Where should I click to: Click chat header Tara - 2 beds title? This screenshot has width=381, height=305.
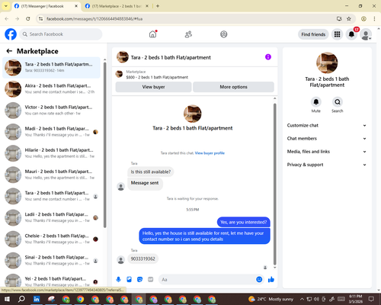click(x=171, y=57)
